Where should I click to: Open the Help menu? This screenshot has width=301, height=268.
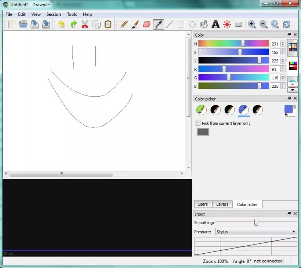point(87,14)
